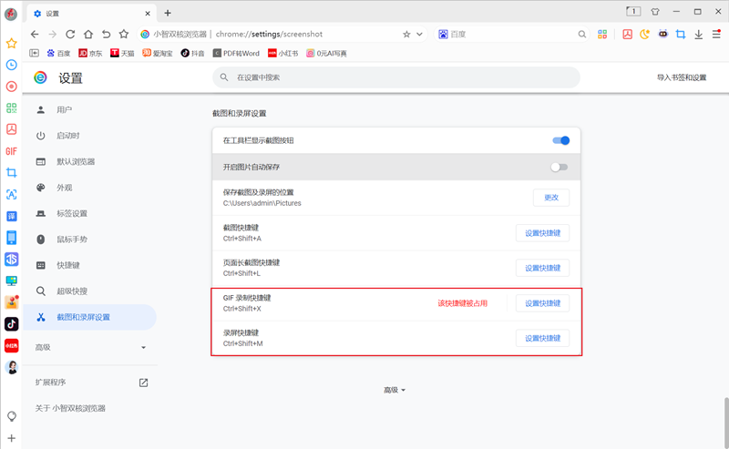Close the 设置 tab
Screen dimensions: 729x449
click(148, 14)
